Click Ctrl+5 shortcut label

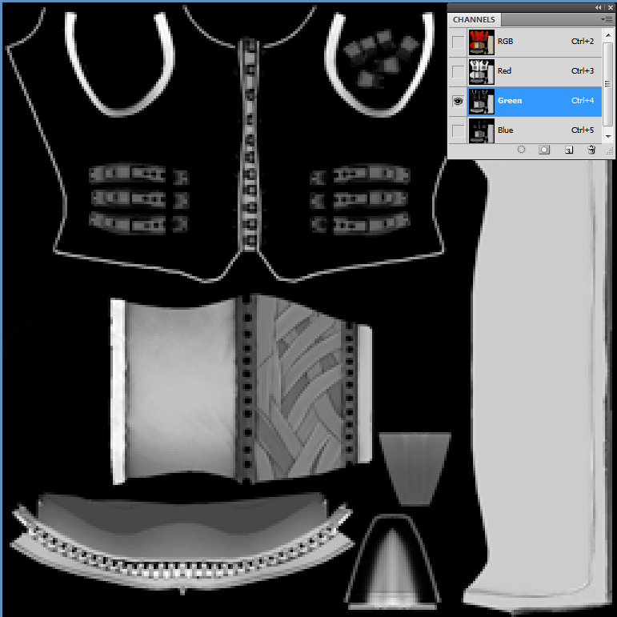pyautogui.click(x=583, y=130)
